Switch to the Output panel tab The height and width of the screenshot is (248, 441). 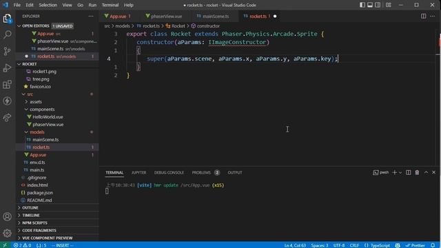point(235,172)
